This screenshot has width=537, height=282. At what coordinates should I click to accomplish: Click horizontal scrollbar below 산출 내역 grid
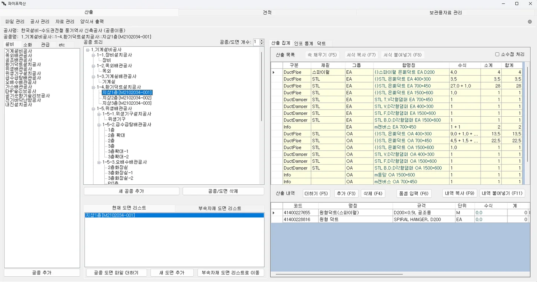click(340, 274)
